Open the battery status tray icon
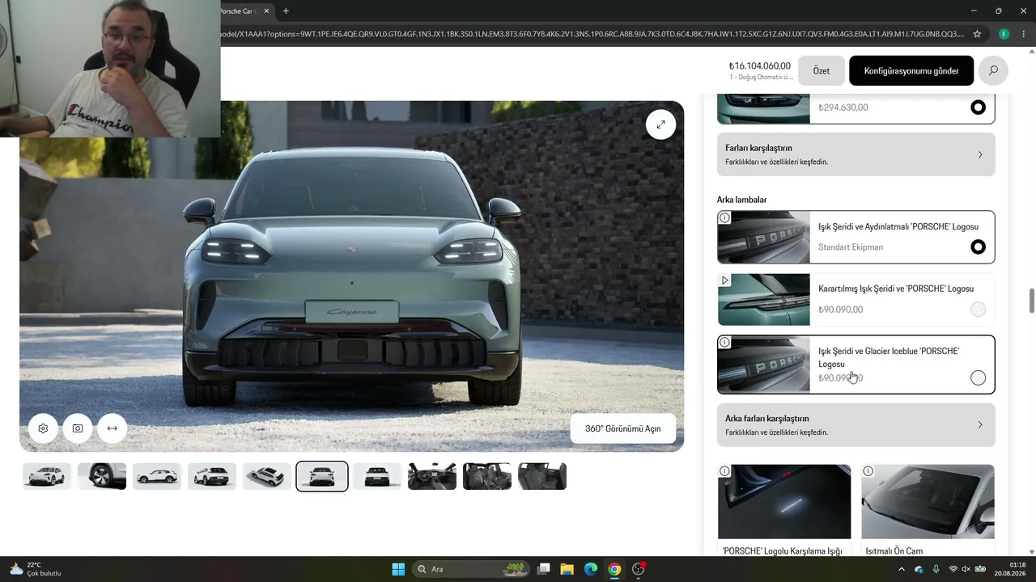Screen dimensions: 1036x582 [x=980, y=569]
